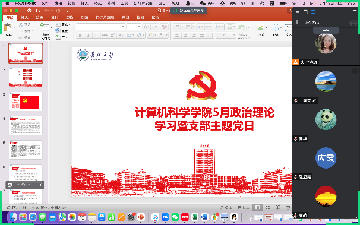Click the Insert Picture icon

[261, 28]
